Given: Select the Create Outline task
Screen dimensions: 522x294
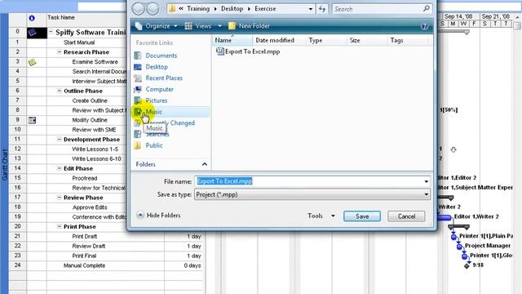Looking at the screenshot, I should tap(90, 100).
